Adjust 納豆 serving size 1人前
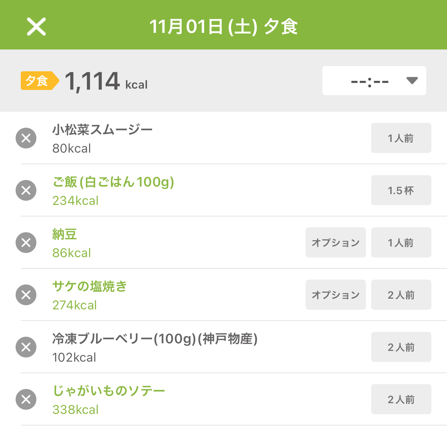447x426 pixels. click(401, 243)
